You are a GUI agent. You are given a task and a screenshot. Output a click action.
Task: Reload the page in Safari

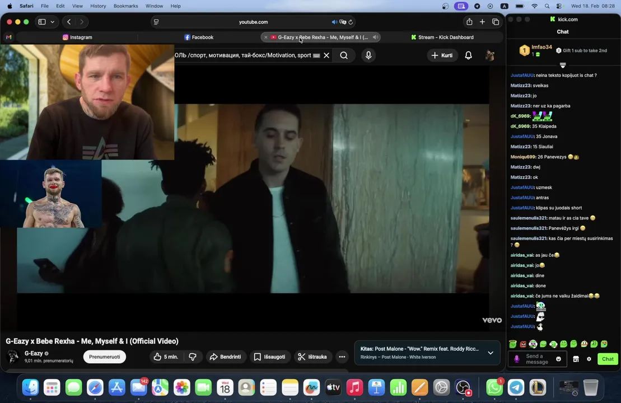tap(351, 22)
